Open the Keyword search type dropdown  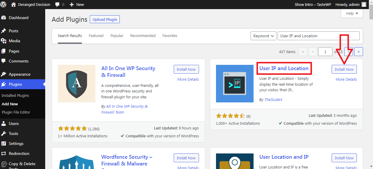[263, 36]
